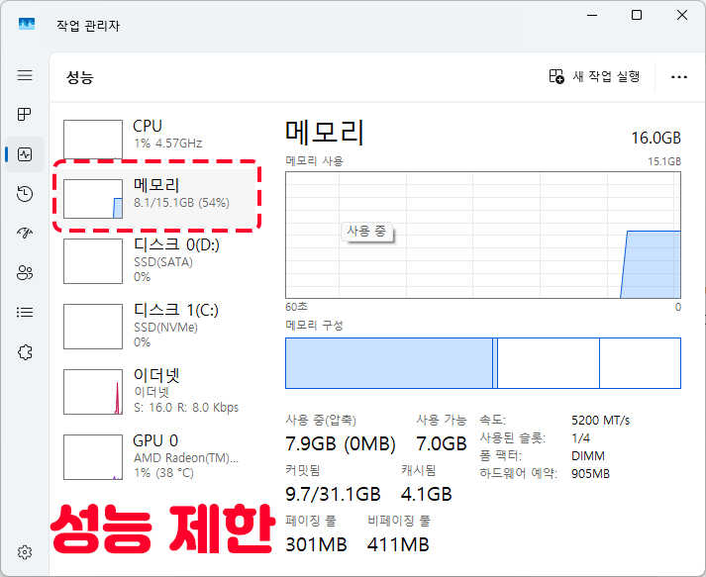This screenshot has height=577, width=706.
Task: Minimize the Task Manager window
Action: pos(592,15)
